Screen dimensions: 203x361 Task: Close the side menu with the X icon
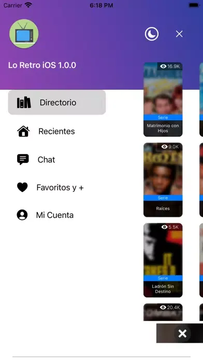point(179,34)
